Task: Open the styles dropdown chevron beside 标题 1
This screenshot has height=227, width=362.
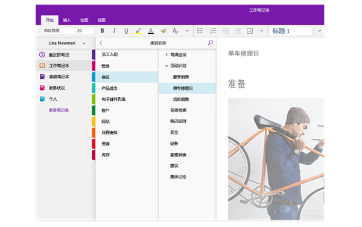Action: tap(320, 31)
